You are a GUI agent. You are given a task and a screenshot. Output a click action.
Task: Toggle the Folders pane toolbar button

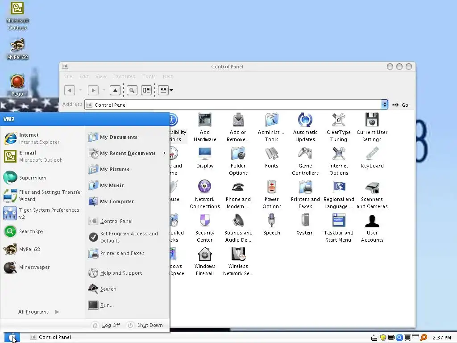click(x=146, y=90)
